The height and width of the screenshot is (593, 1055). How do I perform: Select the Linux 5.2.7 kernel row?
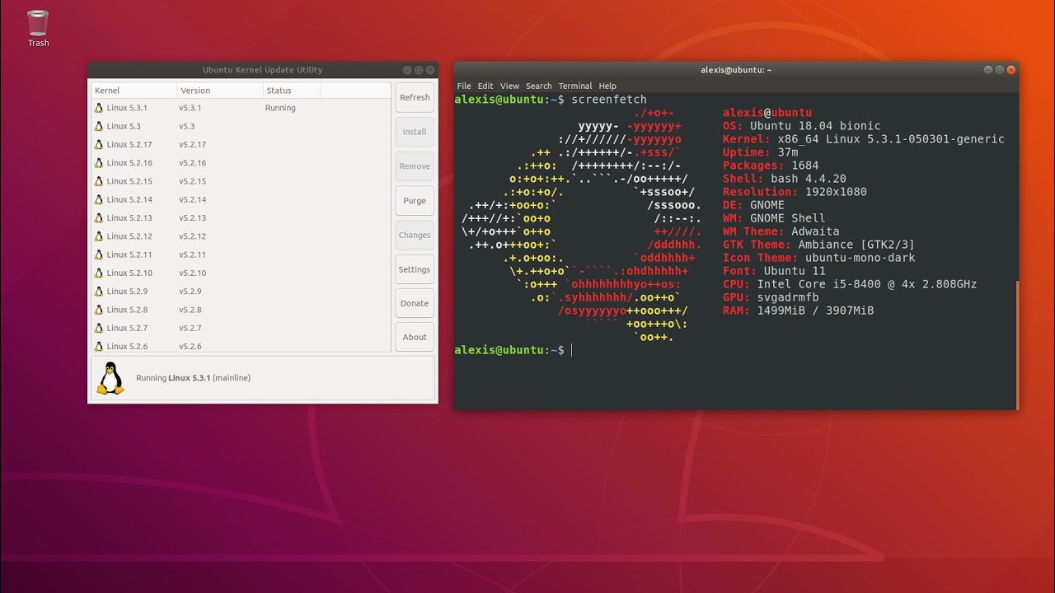click(x=241, y=328)
